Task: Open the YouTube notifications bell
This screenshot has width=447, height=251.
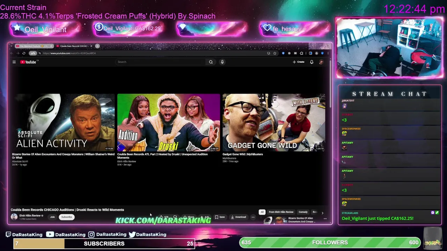Action: [312, 62]
